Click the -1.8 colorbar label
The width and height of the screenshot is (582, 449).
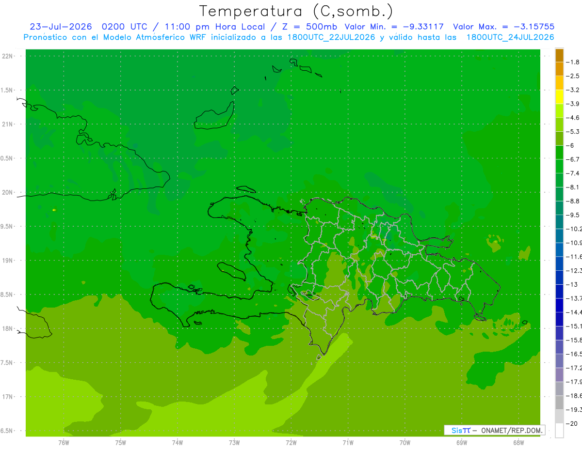point(573,62)
